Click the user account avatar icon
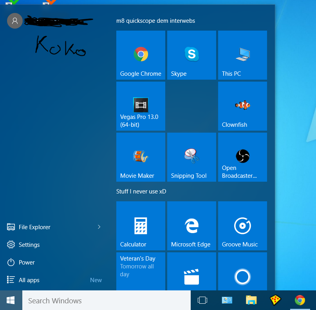This screenshot has height=310, width=316. click(15, 21)
